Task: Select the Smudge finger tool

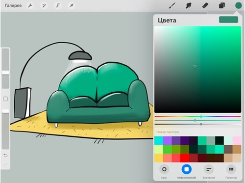Action: click(x=189, y=5)
